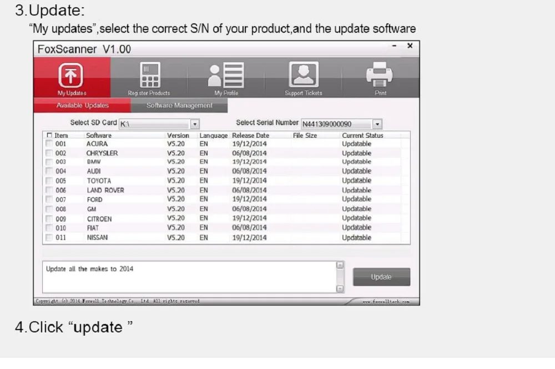Click the File Size column header
555x369 pixels.
click(x=305, y=136)
